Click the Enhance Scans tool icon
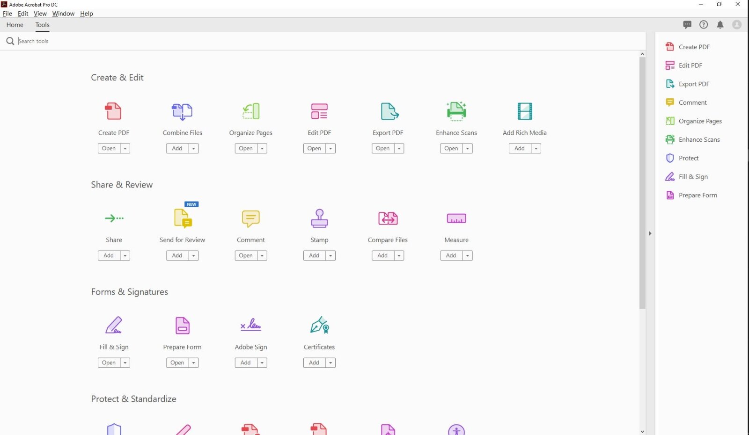The height and width of the screenshot is (435, 749). (456, 111)
